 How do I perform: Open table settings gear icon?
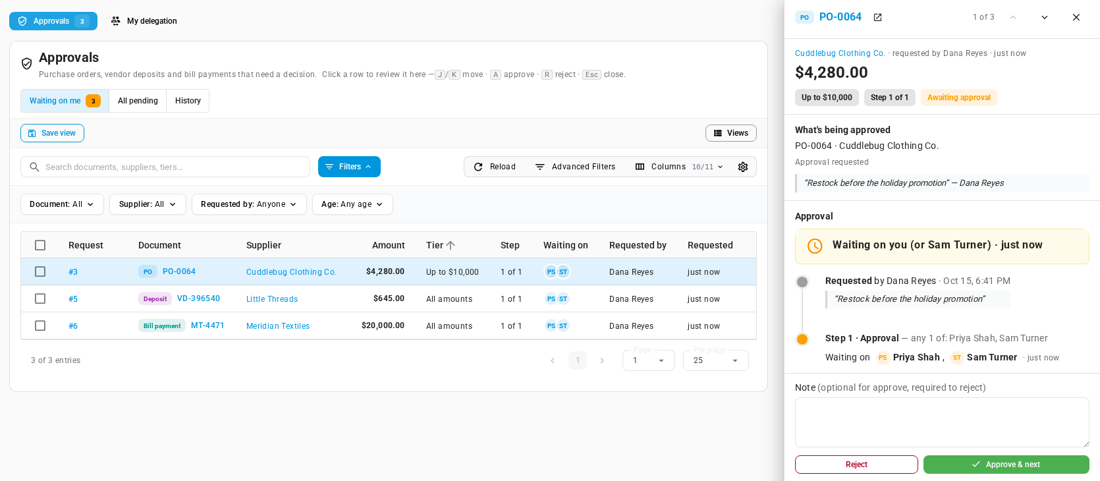click(743, 167)
